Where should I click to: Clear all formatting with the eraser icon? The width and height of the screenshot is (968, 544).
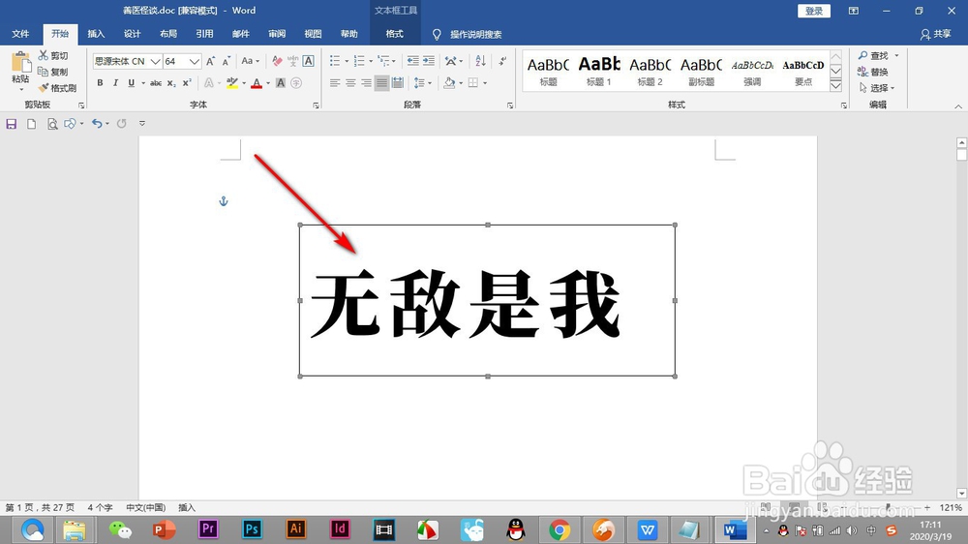[x=277, y=61]
